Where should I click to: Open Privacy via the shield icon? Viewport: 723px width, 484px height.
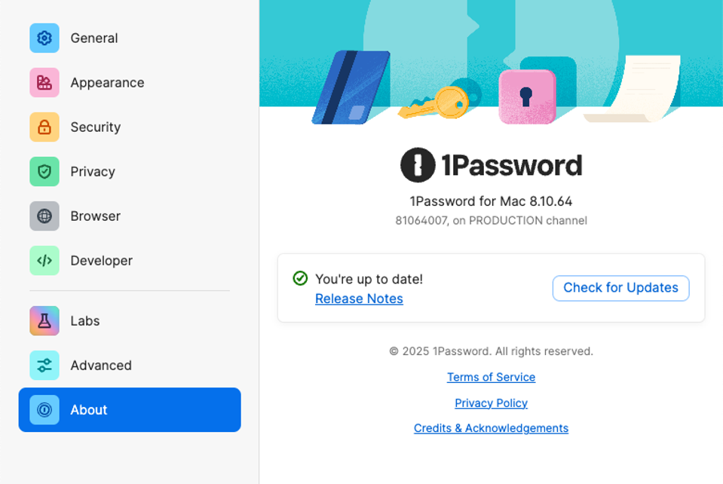tap(44, 171)
